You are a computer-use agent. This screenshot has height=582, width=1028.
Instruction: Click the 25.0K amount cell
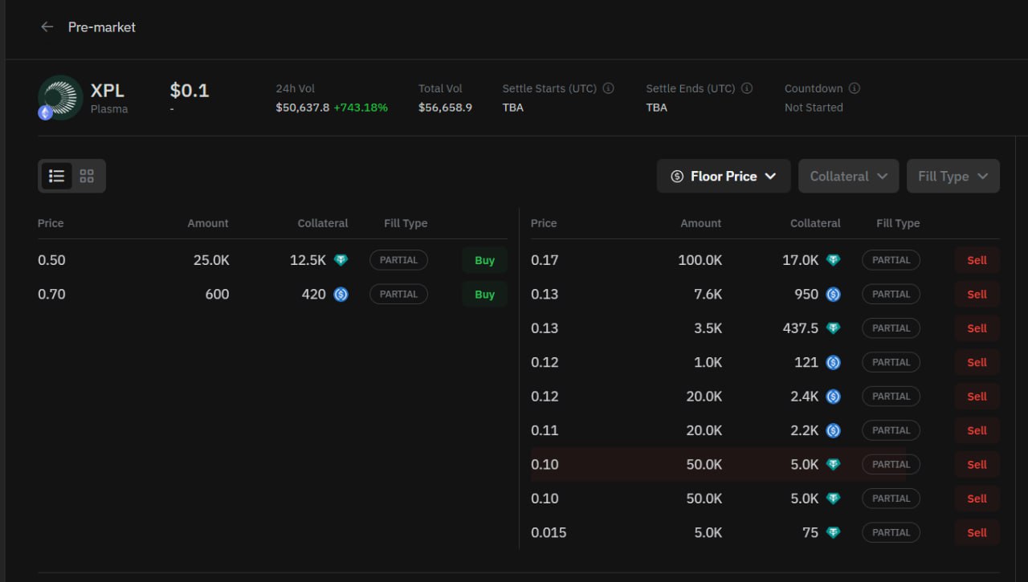click(x=211, y=260)
